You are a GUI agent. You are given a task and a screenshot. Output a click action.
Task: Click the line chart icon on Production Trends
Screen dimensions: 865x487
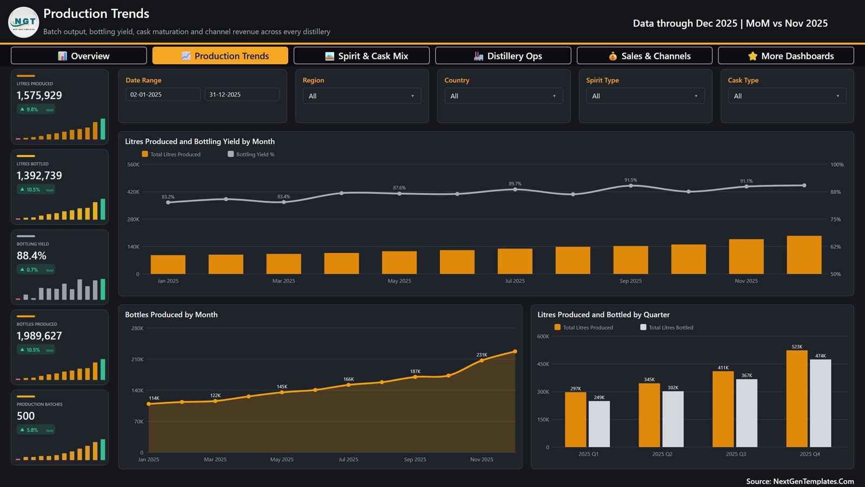[x=185, y=56]
